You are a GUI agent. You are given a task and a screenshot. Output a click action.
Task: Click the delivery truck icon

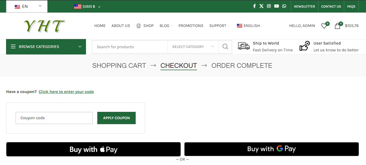244,46
